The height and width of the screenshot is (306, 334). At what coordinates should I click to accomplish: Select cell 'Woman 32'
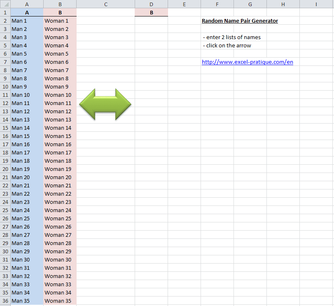[60, 276]
